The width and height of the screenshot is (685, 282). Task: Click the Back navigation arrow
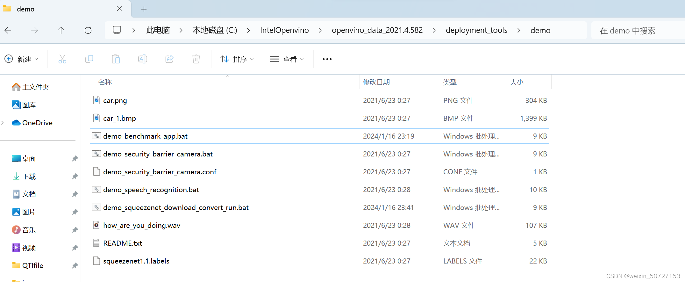tap(8, 30)
